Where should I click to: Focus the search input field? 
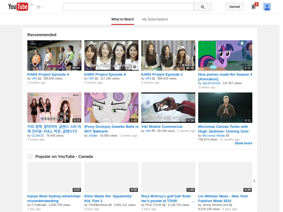coord(129,7)
